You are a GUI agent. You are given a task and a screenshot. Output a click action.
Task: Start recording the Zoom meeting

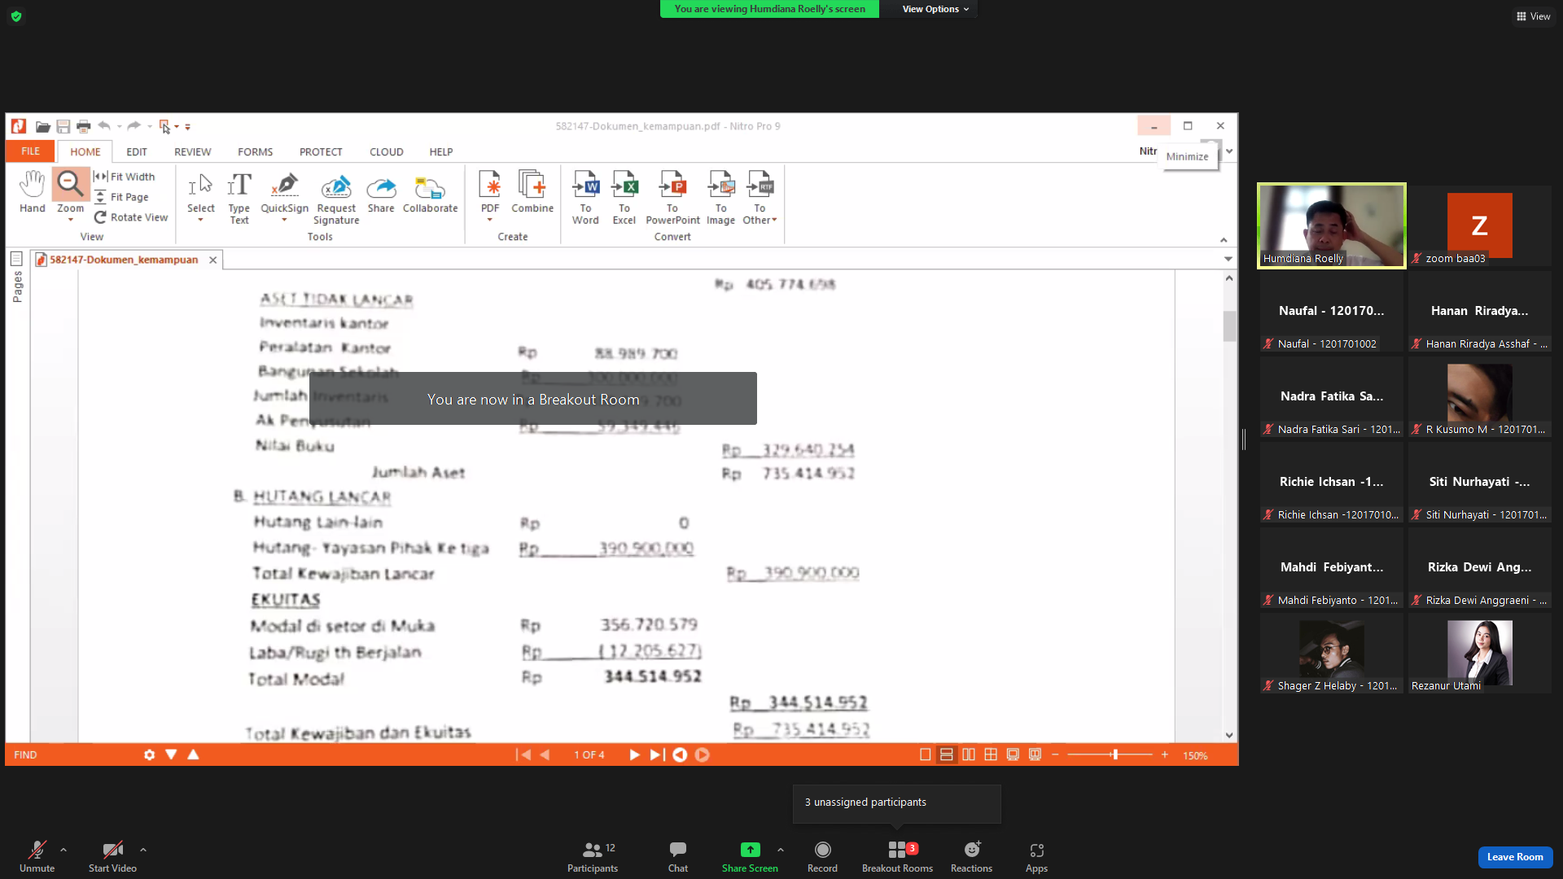(x=822, y=857)
